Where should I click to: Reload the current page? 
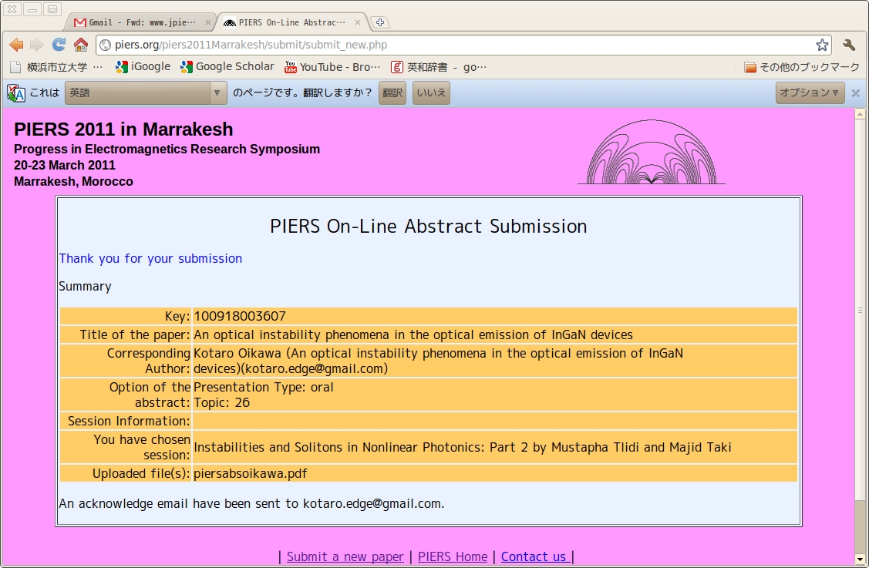[x=59, y=45]
